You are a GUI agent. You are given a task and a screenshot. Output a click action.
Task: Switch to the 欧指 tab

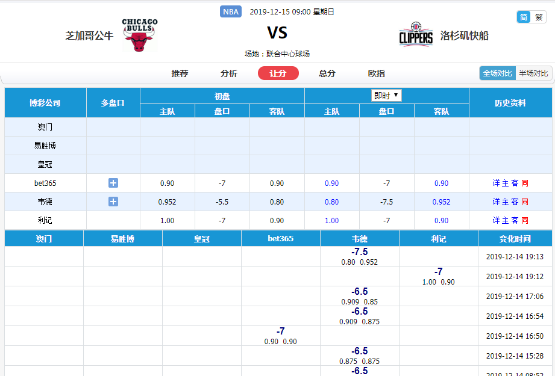coord(377,73)
